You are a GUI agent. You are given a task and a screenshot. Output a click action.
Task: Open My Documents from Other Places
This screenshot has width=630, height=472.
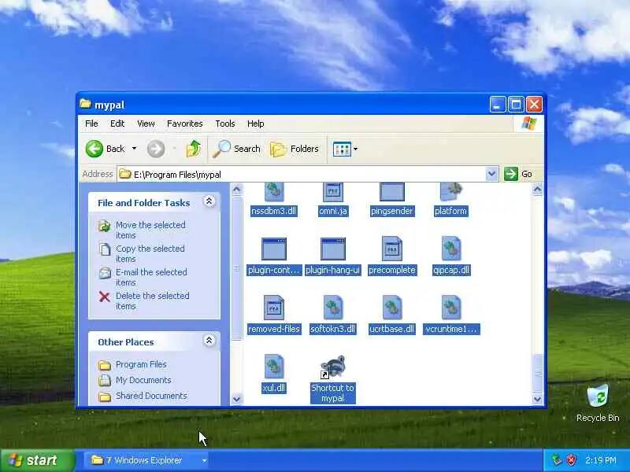[143, 380]
